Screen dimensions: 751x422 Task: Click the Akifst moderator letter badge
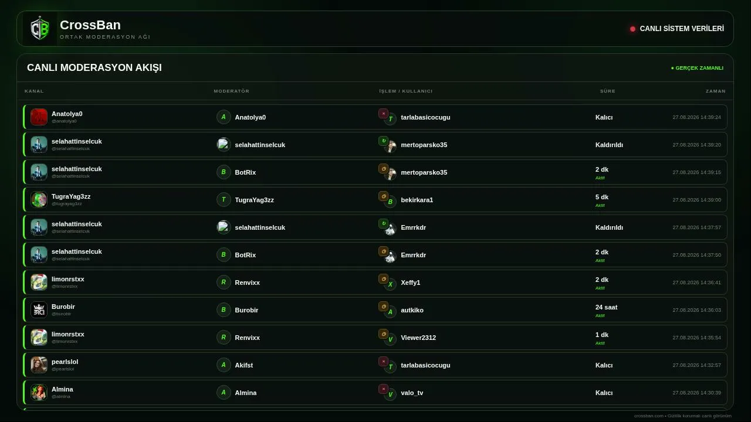224,365
